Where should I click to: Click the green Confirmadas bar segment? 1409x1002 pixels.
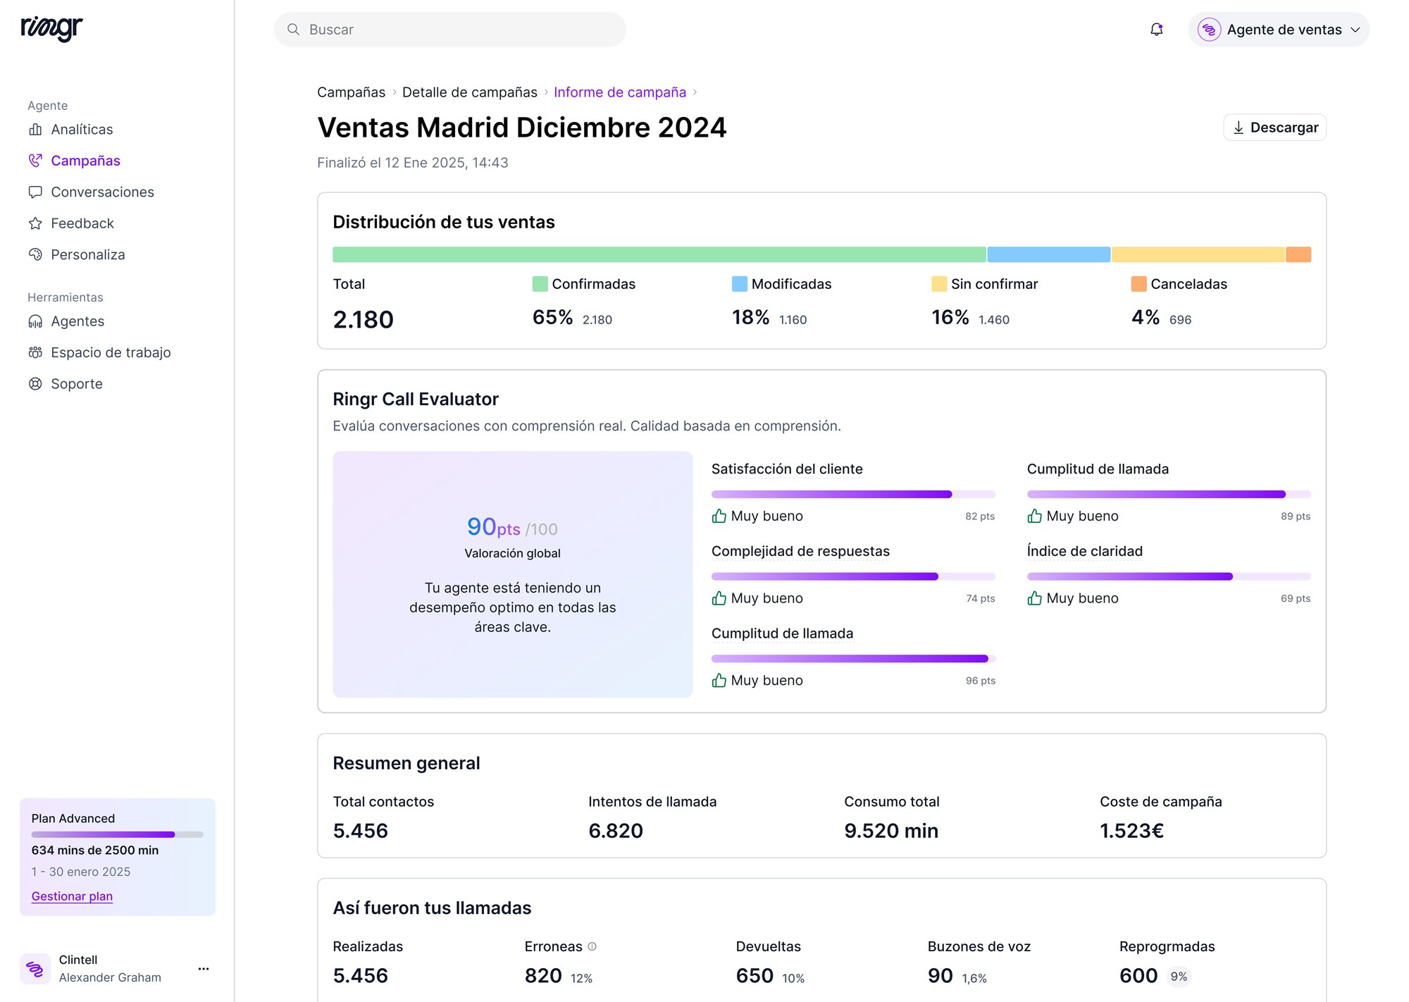[x=659, y=254]
